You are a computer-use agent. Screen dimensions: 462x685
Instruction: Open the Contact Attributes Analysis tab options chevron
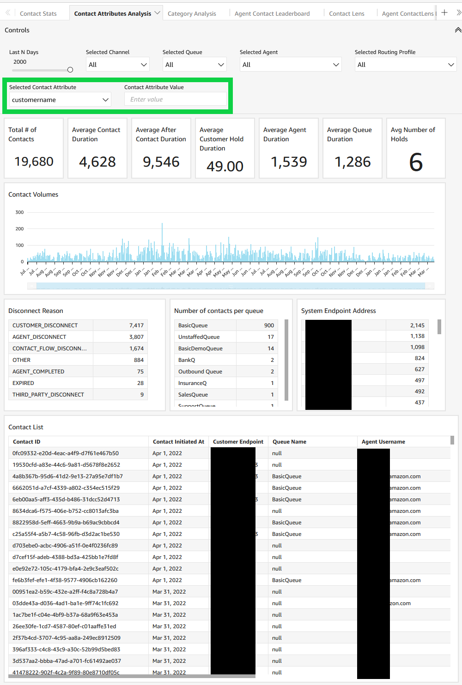[157, 13]
